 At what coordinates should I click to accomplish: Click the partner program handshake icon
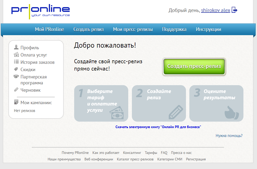tap(16, 77)
